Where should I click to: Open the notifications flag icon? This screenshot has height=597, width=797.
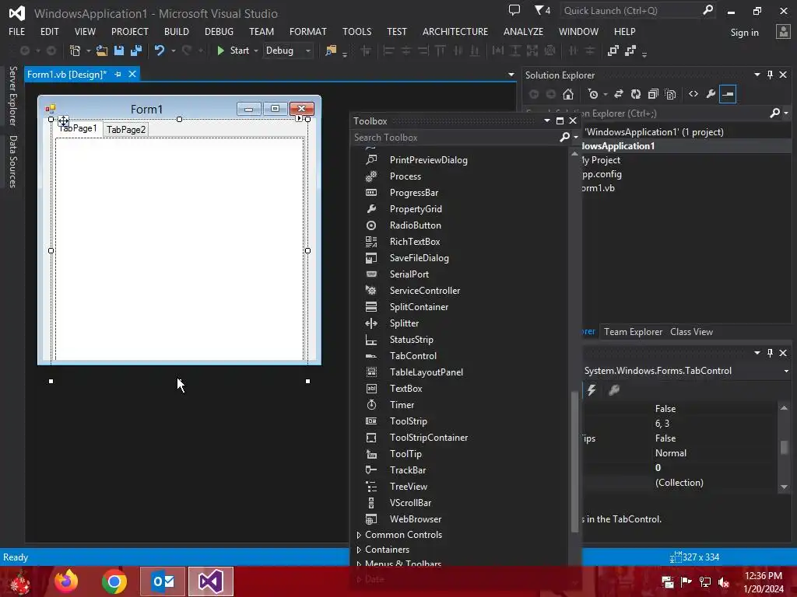(x=539, y=10)
